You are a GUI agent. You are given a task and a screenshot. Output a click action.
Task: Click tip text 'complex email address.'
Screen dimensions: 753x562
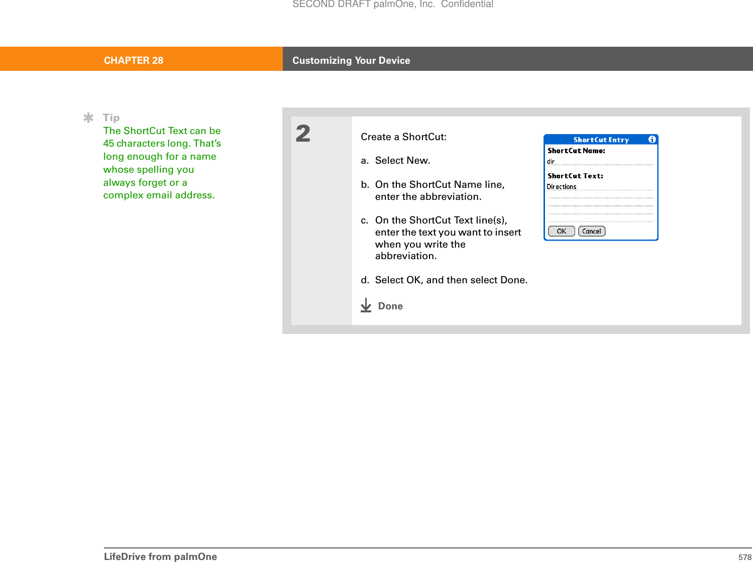point(159,195)
